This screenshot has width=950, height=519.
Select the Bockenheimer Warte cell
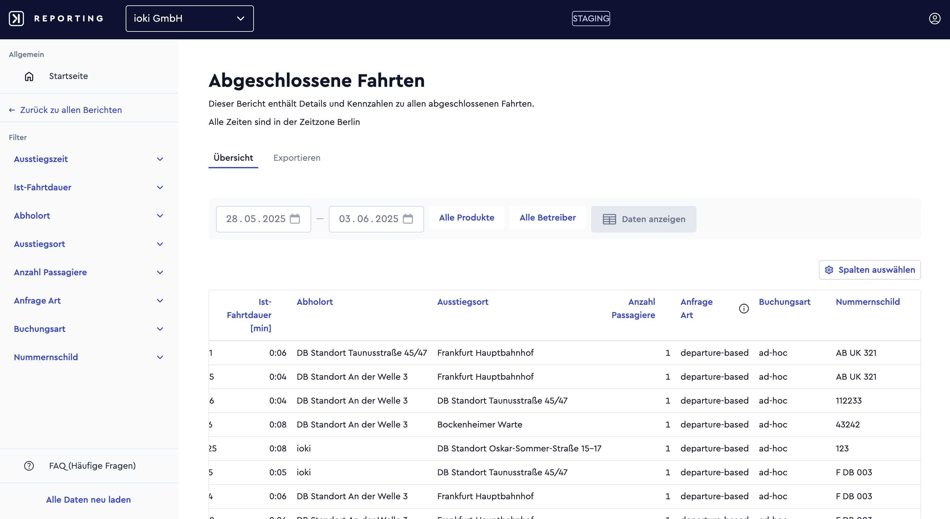(x=480, y=425)
